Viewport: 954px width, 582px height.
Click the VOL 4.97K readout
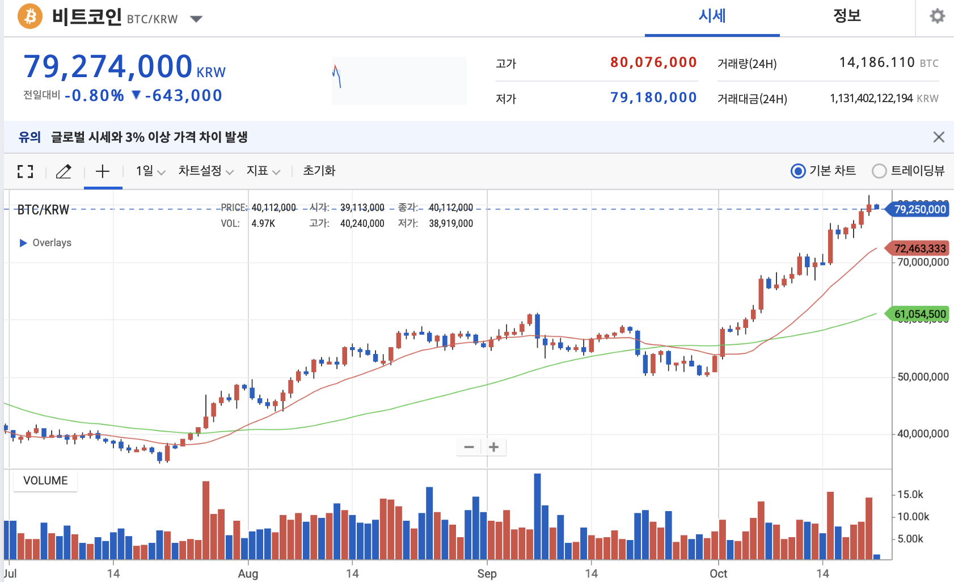(x=248, y=223)
